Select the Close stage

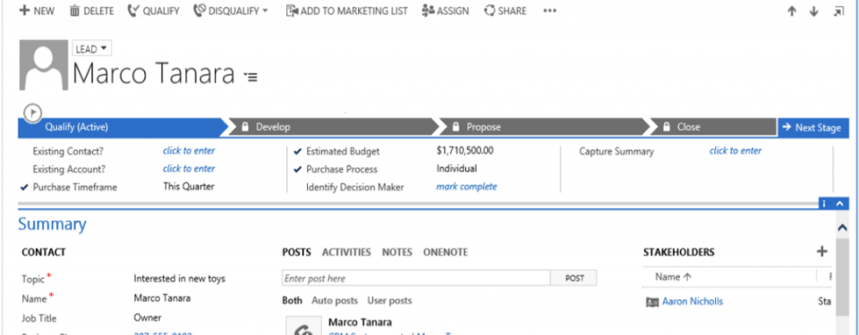pyautogui.click(x=712, y=127)
